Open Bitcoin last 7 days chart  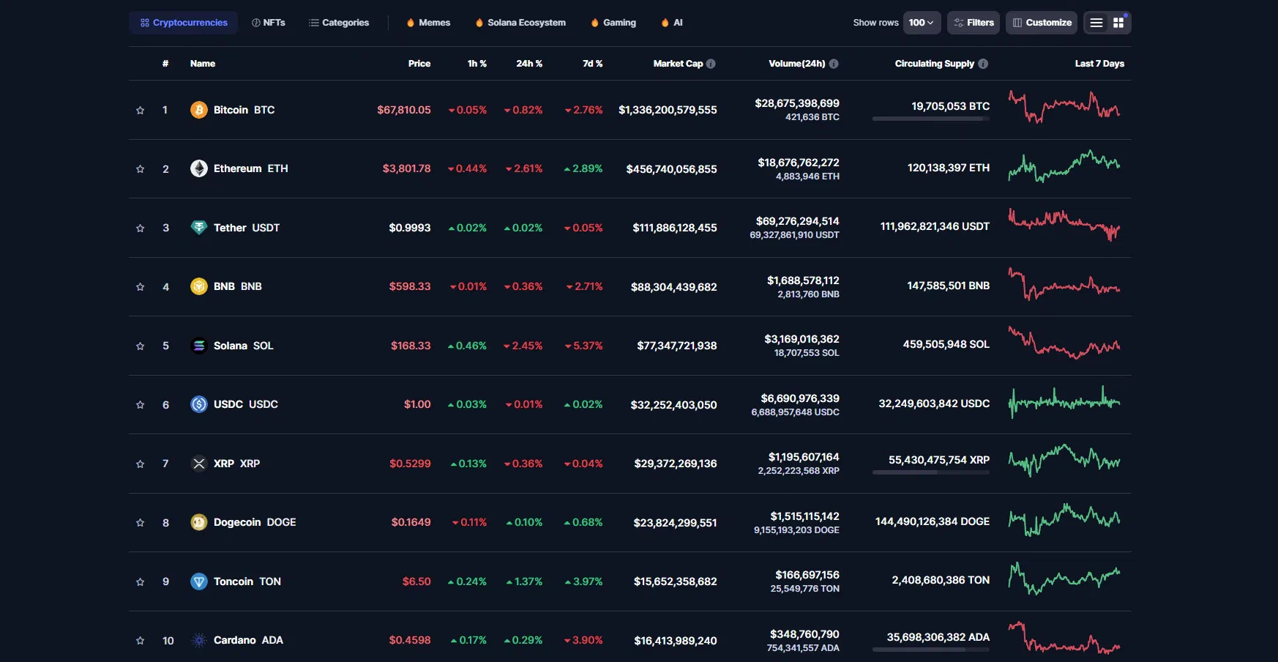pyautogui.click(x=1064, y=107)
